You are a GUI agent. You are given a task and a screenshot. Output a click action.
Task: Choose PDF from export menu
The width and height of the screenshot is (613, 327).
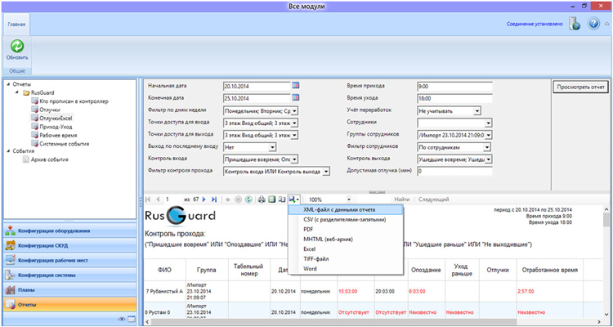point(308,229)
